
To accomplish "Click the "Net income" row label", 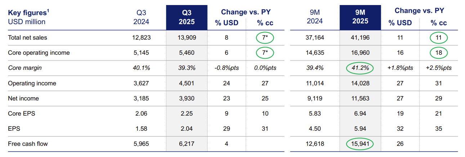I will tap(23, 98).
